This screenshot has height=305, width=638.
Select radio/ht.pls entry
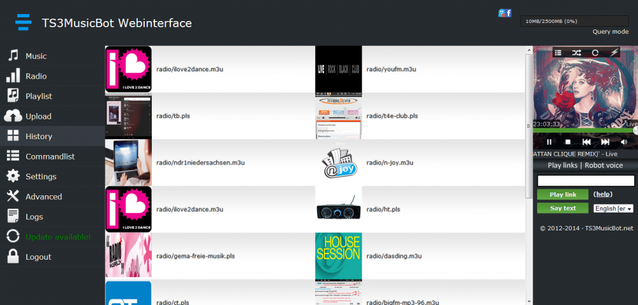383,209
